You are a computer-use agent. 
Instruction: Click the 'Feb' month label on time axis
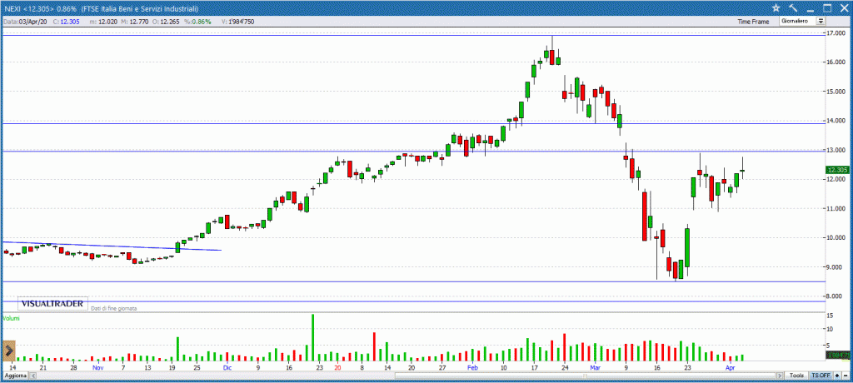[473, 368]
